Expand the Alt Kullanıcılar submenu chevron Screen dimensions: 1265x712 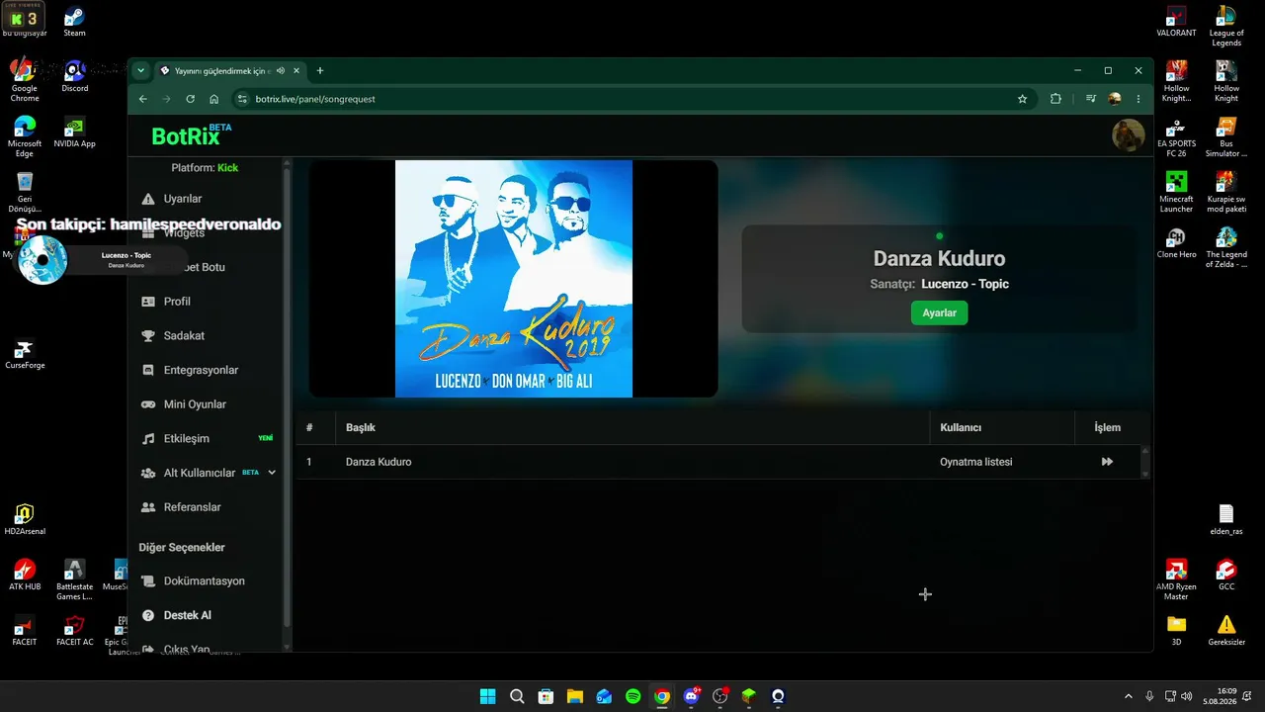[272, 473]
